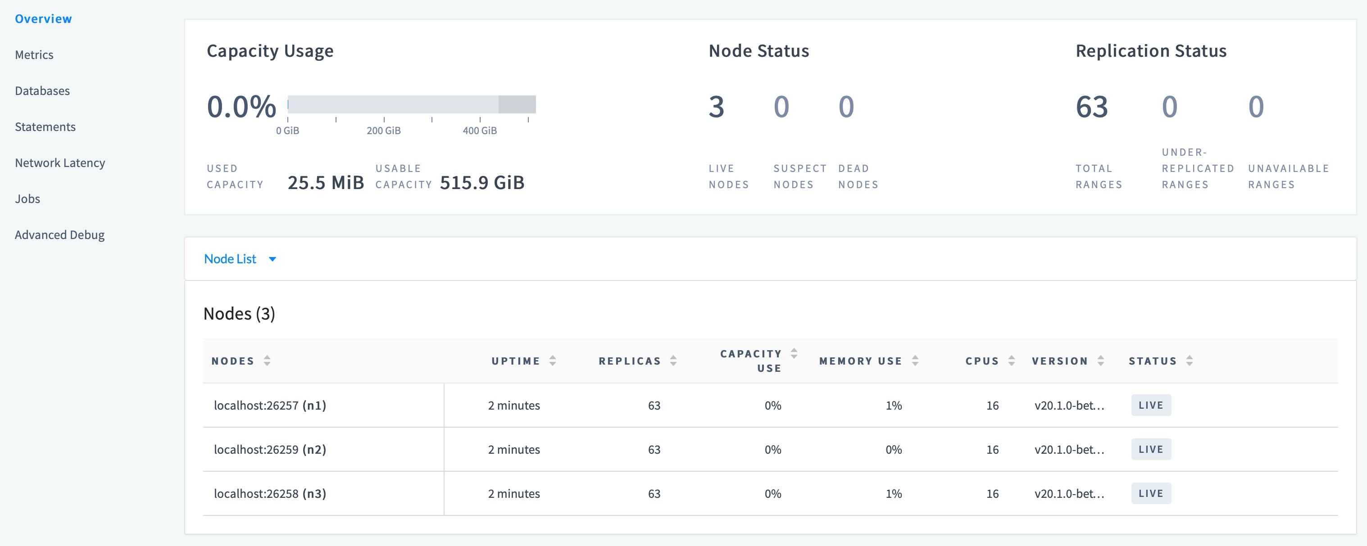
Task: Open Advanced Debug tools
Action: [59, 235]
